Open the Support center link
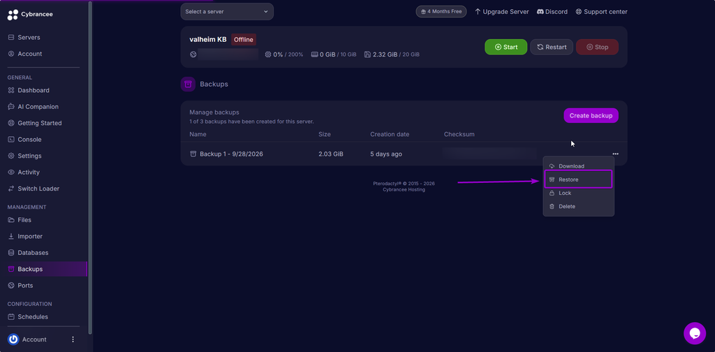The height and width of the screenshot is (352, 715). (x=601, y=11)
